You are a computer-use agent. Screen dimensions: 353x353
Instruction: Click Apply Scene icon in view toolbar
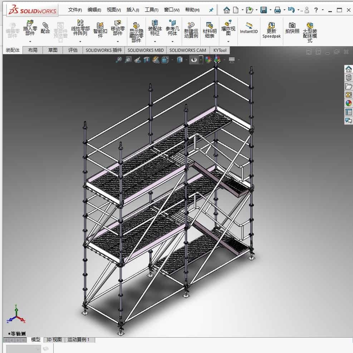217,60
